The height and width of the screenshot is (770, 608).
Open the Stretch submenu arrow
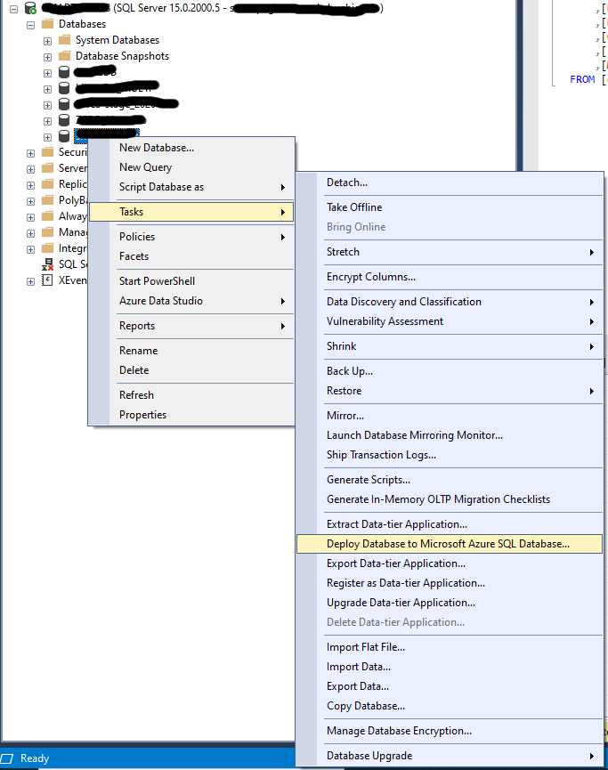click(591, 252)
